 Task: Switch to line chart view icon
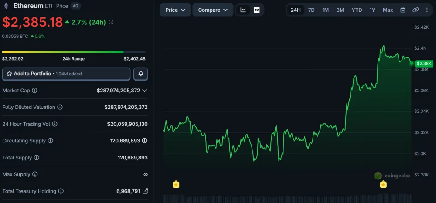click(243, 10)
